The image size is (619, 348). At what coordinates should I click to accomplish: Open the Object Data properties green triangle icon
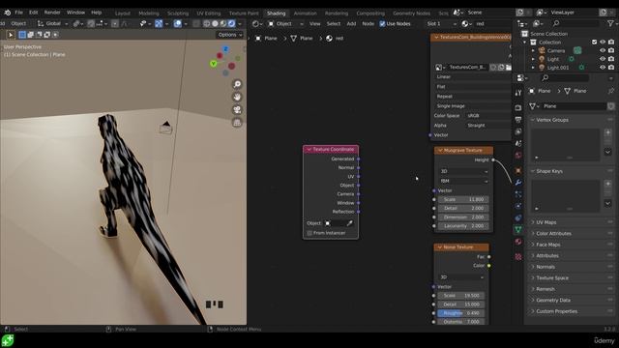[x=518, y=229]
